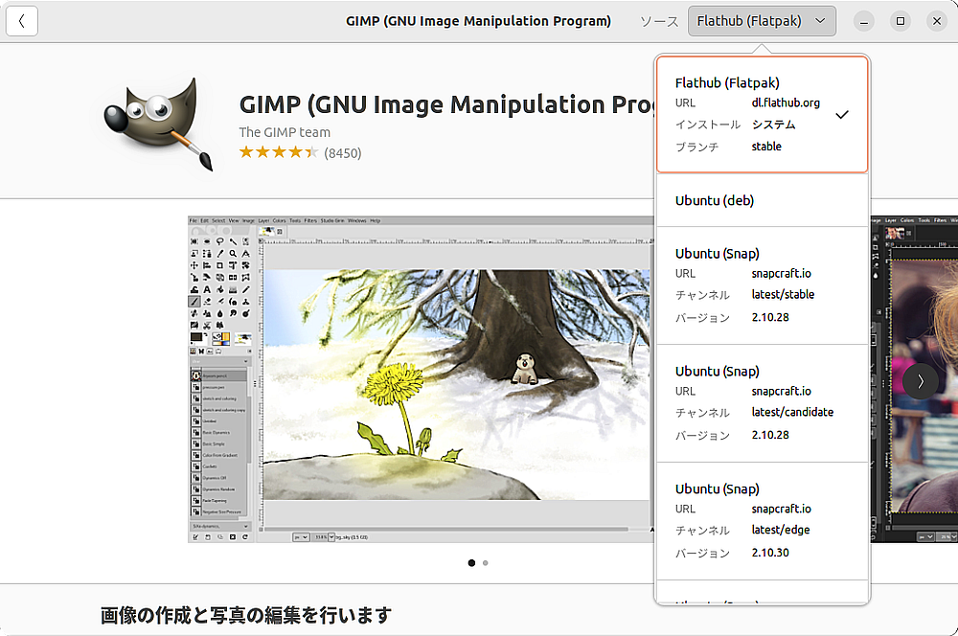Click the back arrow button in header

point(22,21)
